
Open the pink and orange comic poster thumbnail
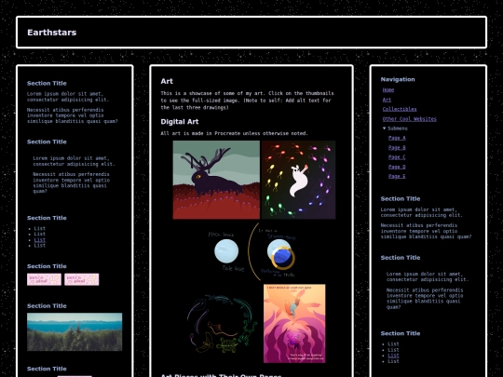pos(294,323)
